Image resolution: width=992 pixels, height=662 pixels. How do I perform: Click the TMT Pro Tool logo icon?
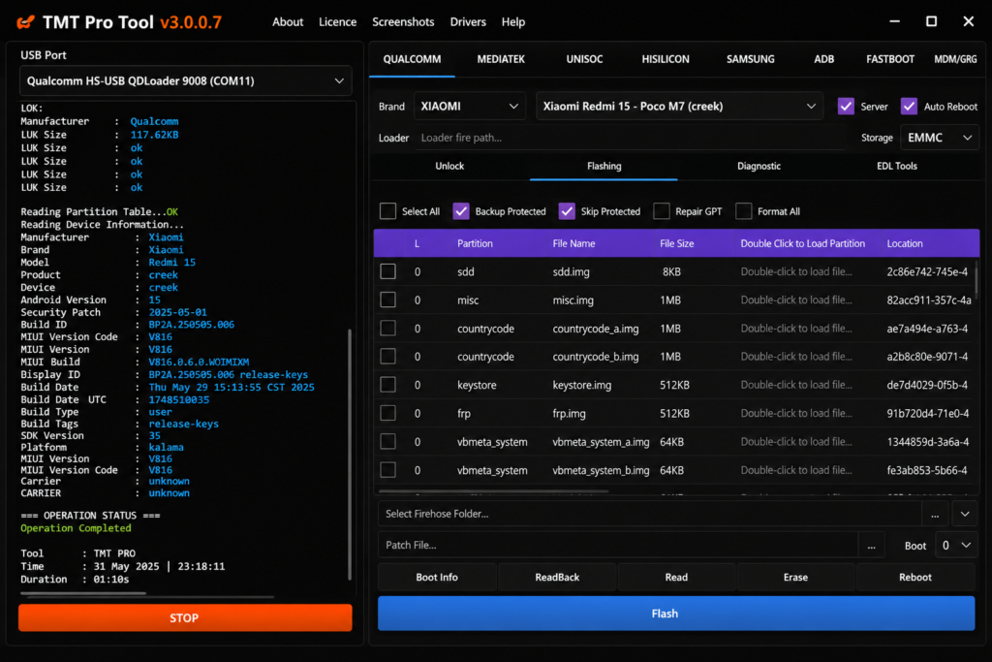point(25,22)
